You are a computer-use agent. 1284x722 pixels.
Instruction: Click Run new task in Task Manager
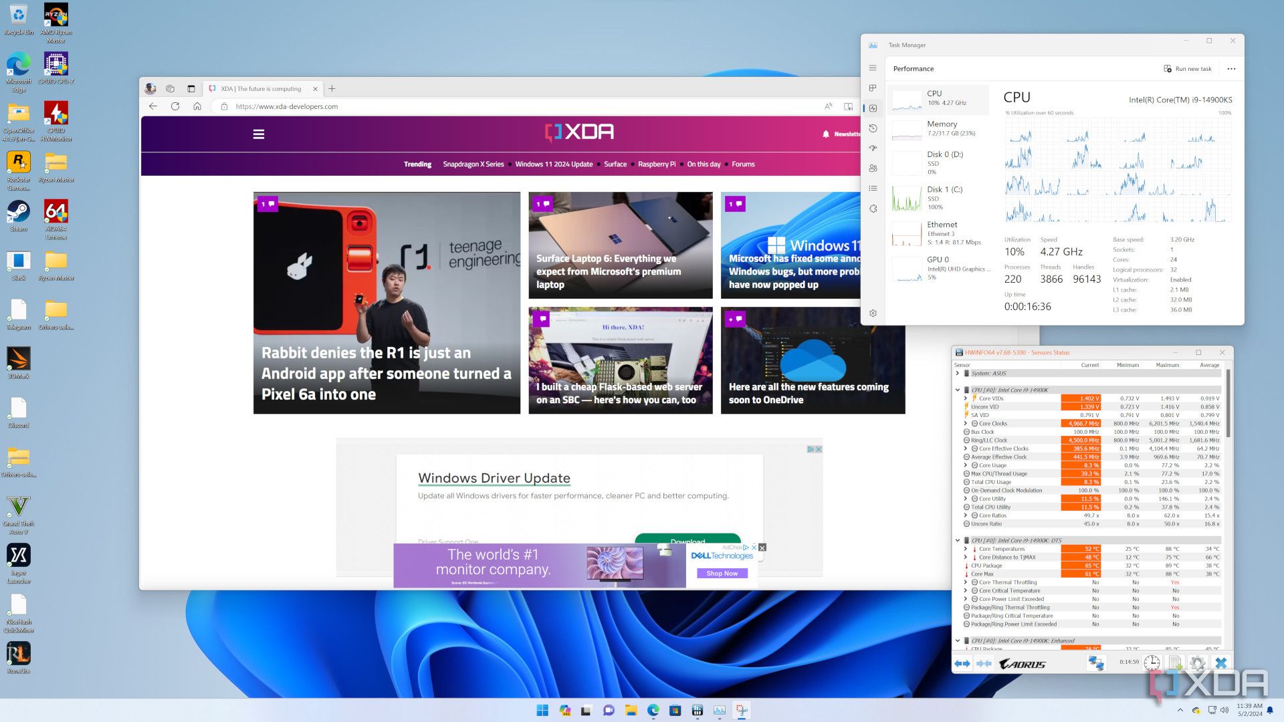pos(1188,69)
